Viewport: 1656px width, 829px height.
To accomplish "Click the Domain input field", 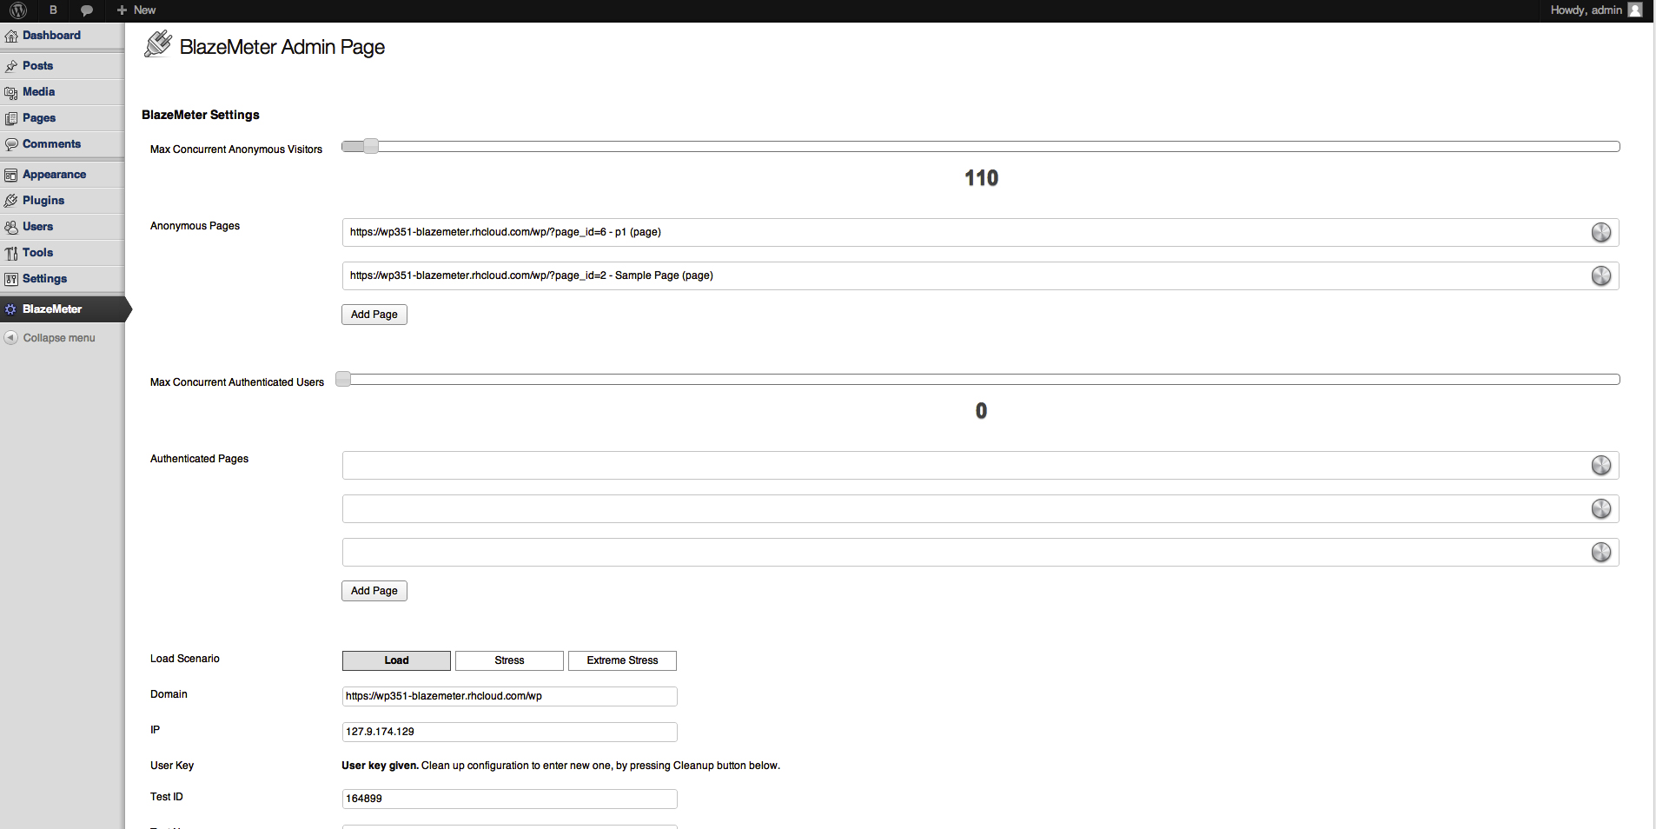I will click(x=509, y=696).
